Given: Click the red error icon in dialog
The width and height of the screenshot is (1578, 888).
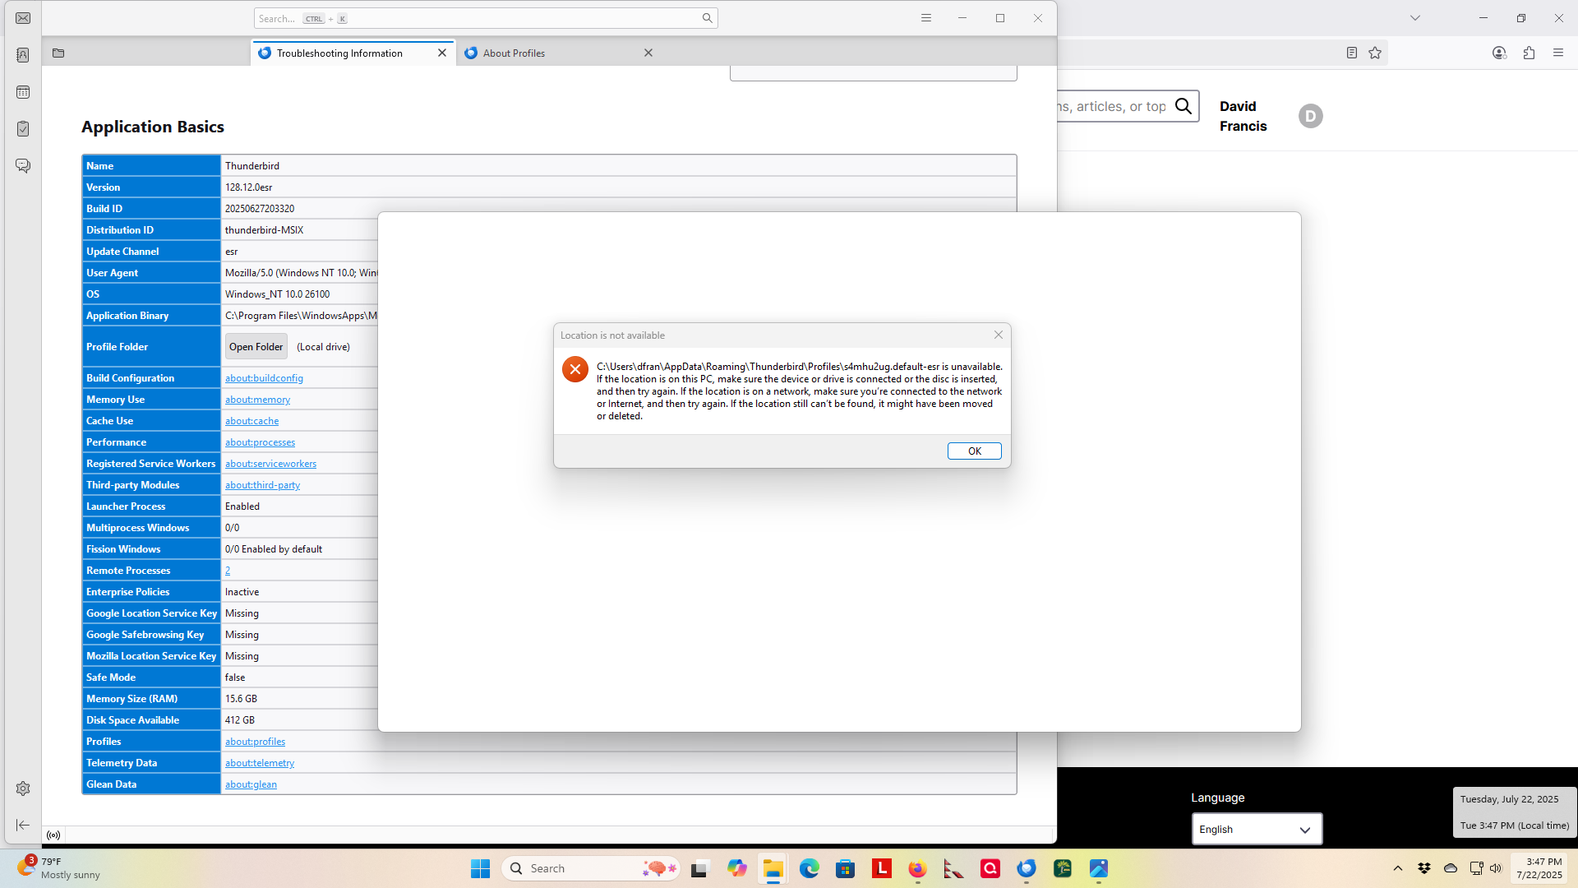Looking at the screenshot, I should (575, 369).
